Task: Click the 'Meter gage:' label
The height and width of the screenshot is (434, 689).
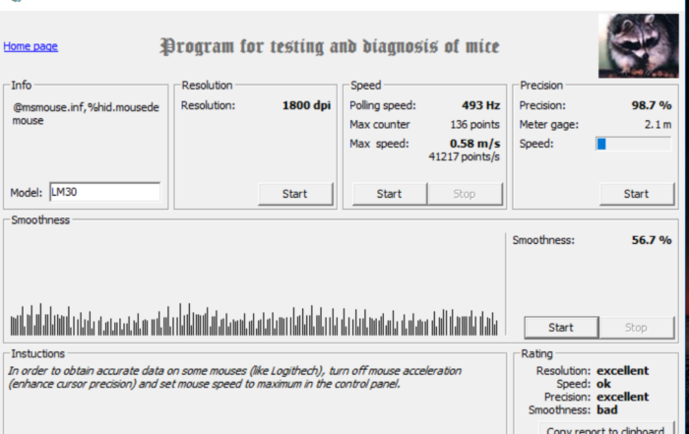Action: [549, 125]
